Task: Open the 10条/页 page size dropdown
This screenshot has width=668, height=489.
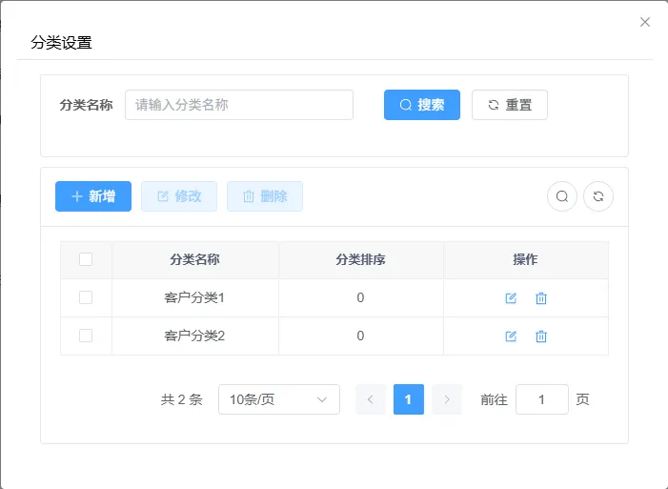Action: [279, 399]
